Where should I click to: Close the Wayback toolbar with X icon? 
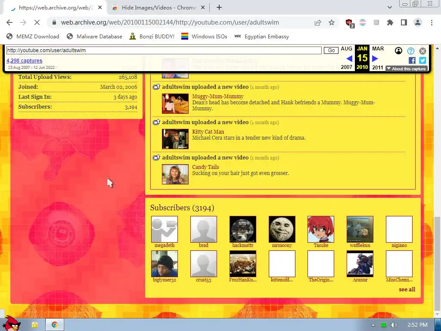(x=422, y=51)
